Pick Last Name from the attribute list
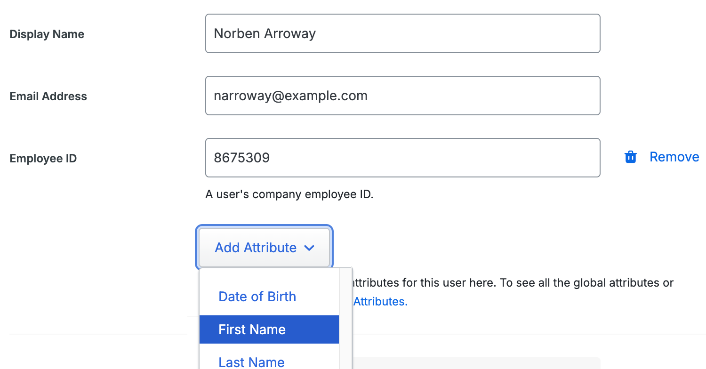The width and height of the screenshot is (706, 369). [x=251, y=361]
